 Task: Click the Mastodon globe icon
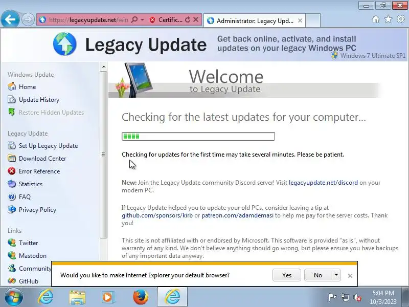click(x=12, y=255)
